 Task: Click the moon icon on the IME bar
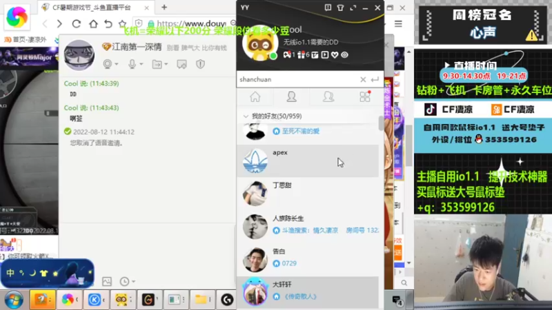coord(32,273)
